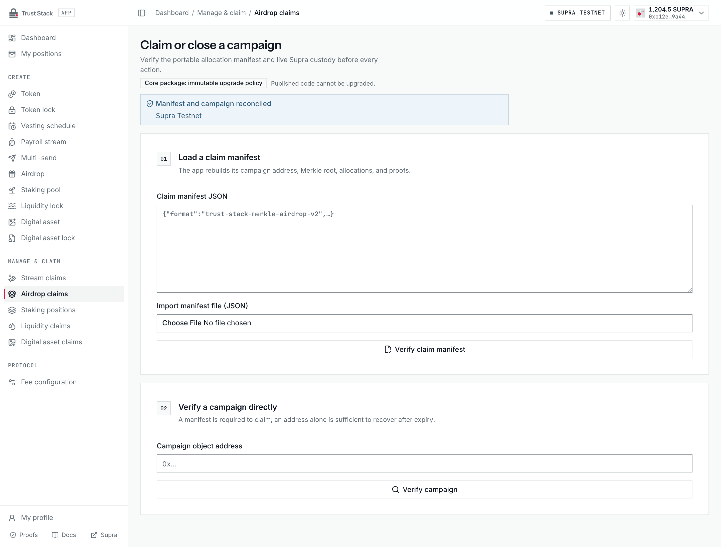Focus the Campaign object address field
Image resolution: width=721 pixels, height=547 pixels.
tap(424, 463)
